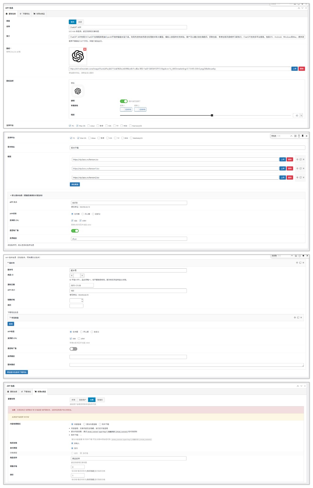This screenshot has height=488, width=313.
Task: Click the copy icon on 夸克网盘 row
Action: [x=298, y=317]
